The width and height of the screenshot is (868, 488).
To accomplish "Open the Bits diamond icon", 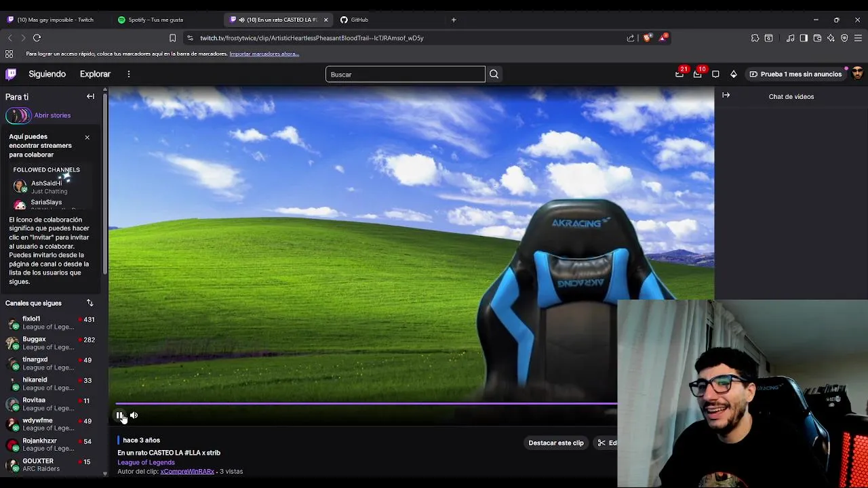I will [x=734, y=74].
